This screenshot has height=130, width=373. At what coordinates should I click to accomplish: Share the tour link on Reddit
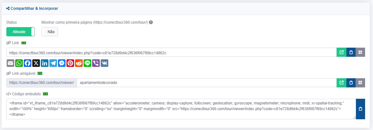tap(79, 63)
